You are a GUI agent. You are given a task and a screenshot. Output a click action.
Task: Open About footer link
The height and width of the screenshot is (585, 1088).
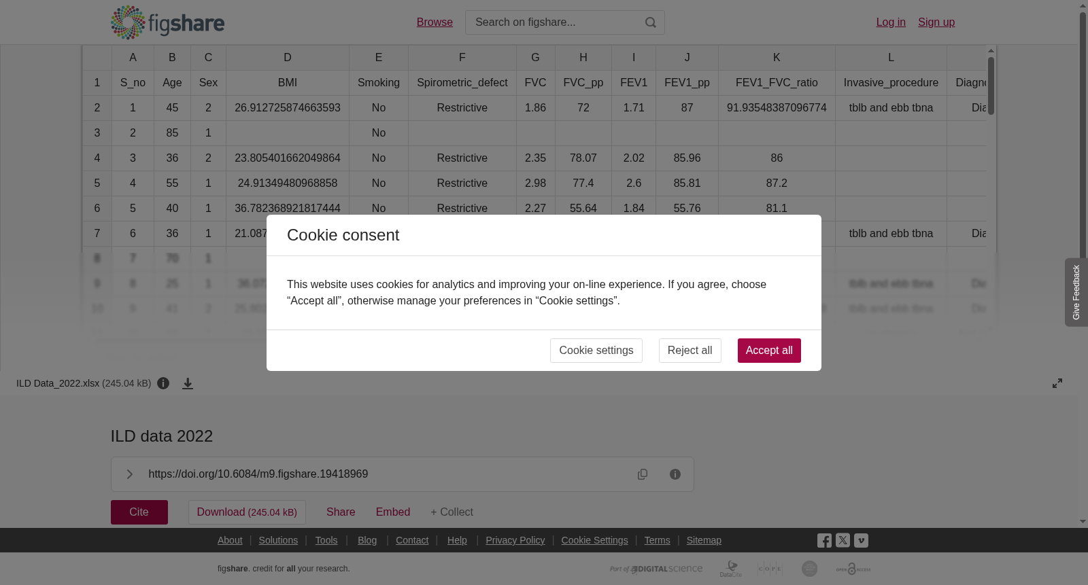pos(230,540)
